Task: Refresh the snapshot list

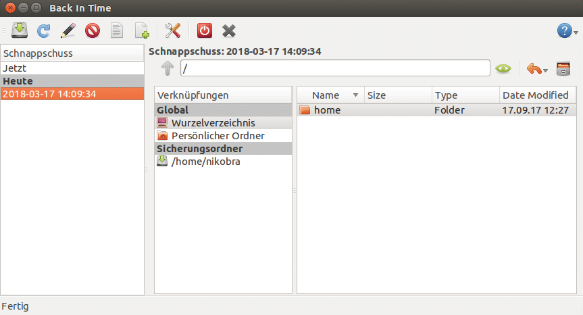Action: (43, 30)
